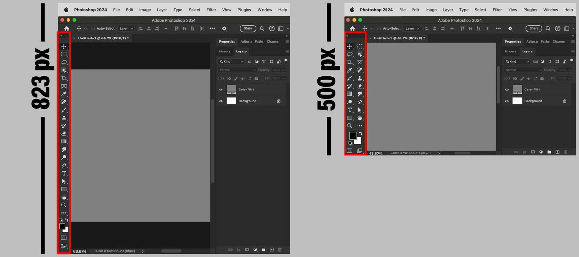
Task: Click foreground color swatch in left window
Action: click(62, 226)
